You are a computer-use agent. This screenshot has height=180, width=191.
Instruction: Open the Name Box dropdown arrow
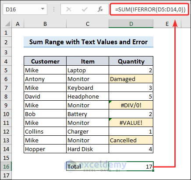[42, 9]
